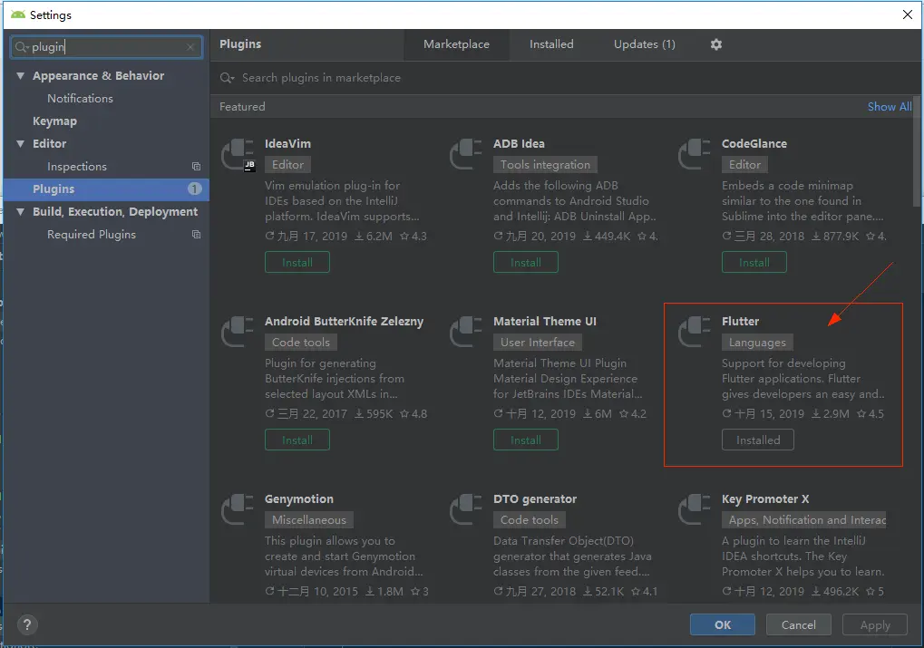This screenshot has width=924, height=648.
Task: Click the DTO generator plugin icon
Action: click(466, 509)
